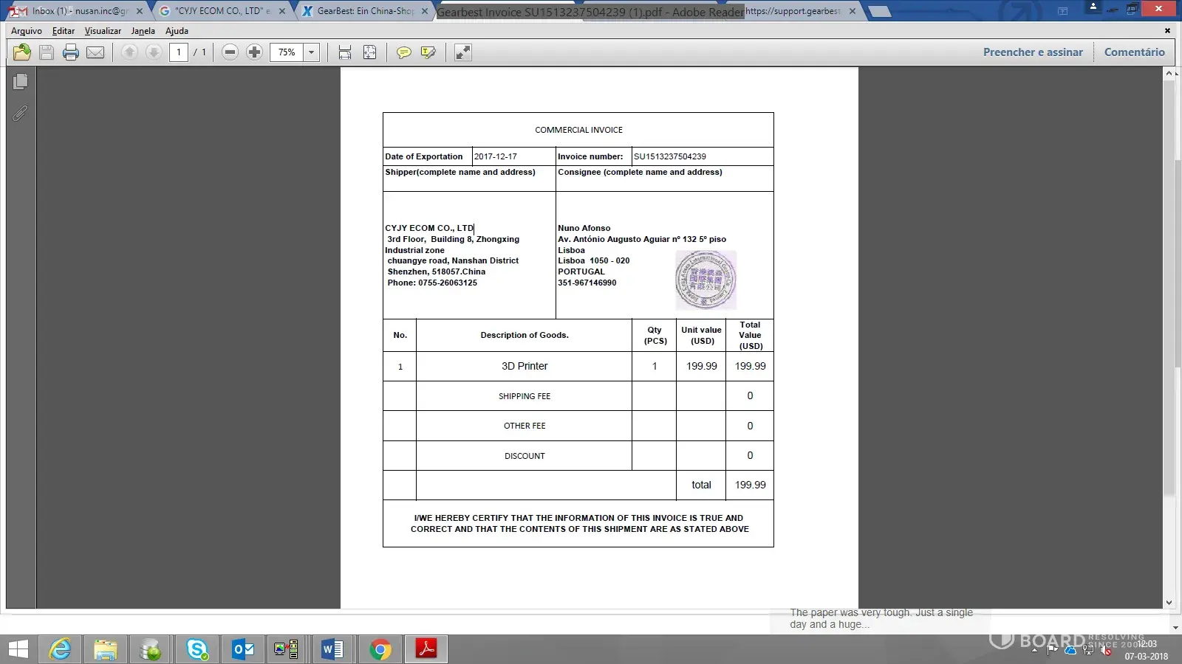Open the Arquivo menu
1182x664 pixels.
pyautogui.click(x=27, y=31)
